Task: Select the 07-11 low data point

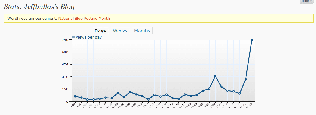Action: pyautogui.click(x=148, y=100)
